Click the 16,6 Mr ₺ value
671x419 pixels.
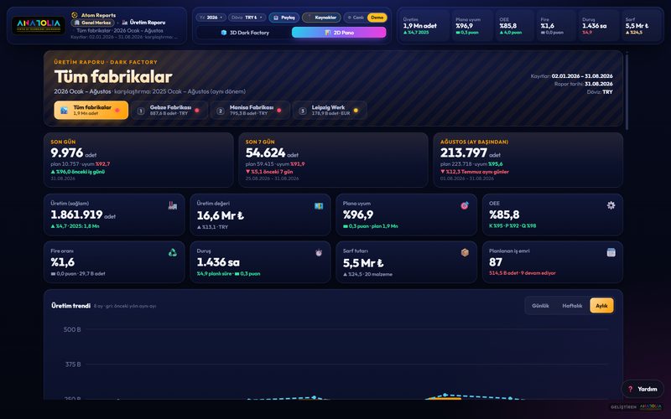[x=220, y=215]
